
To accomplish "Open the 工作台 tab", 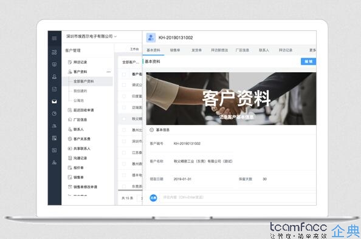I will click(134, 49).
